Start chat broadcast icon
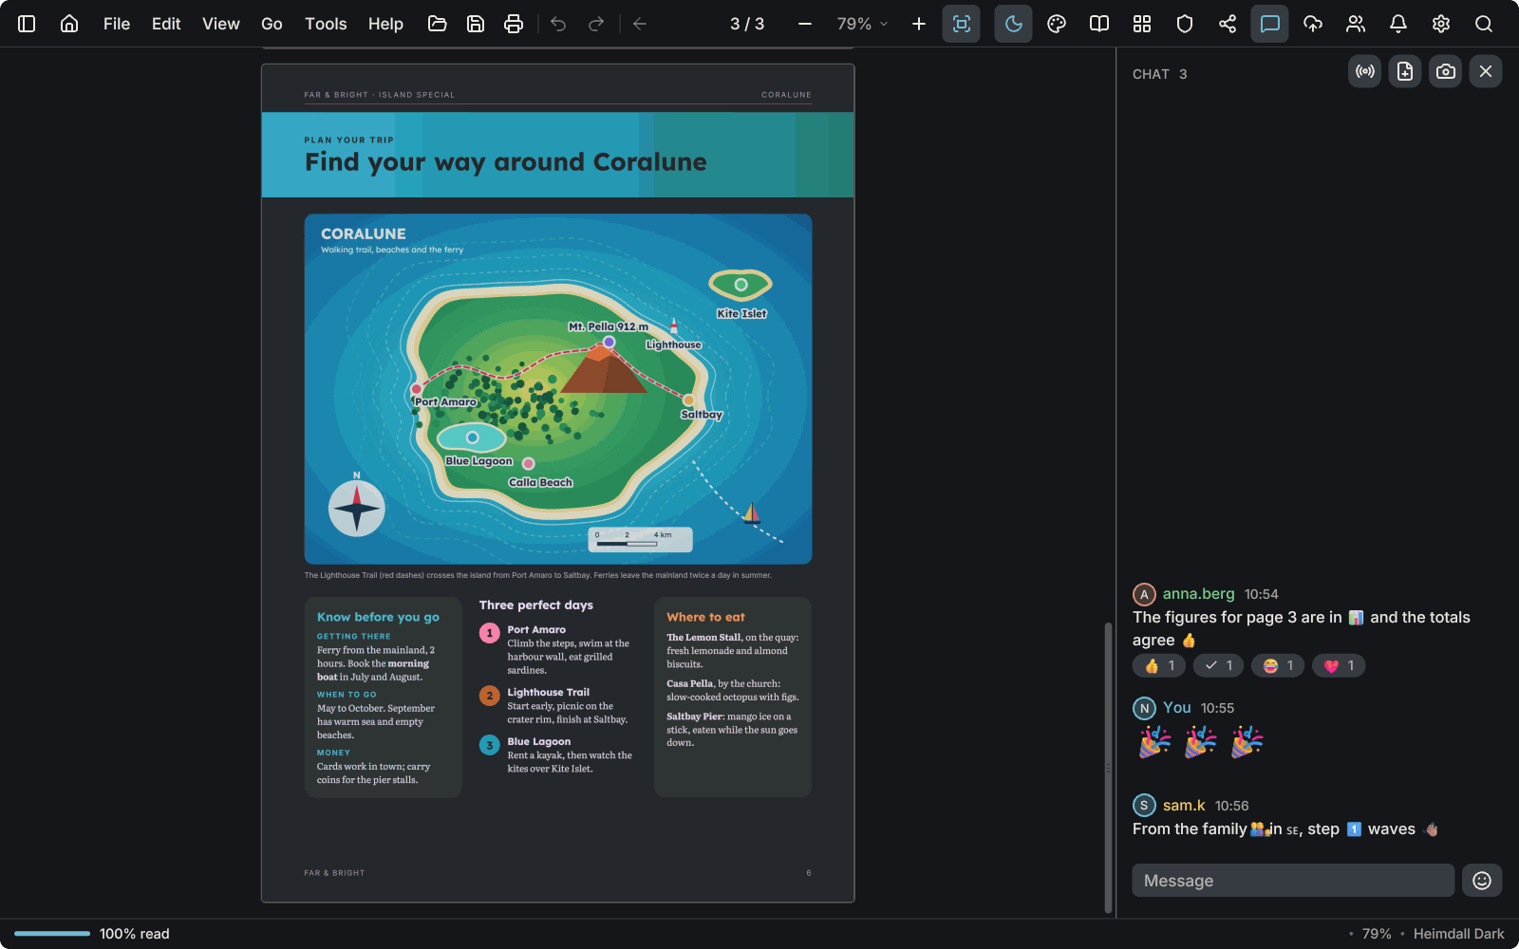Image resolution: width=1519 pixels, height=949 pixels. (1365, 71)
